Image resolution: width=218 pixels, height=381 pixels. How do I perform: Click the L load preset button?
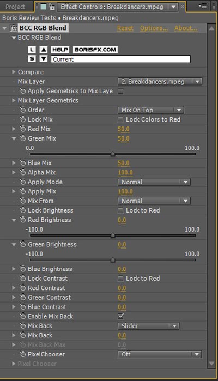(32, 50)
